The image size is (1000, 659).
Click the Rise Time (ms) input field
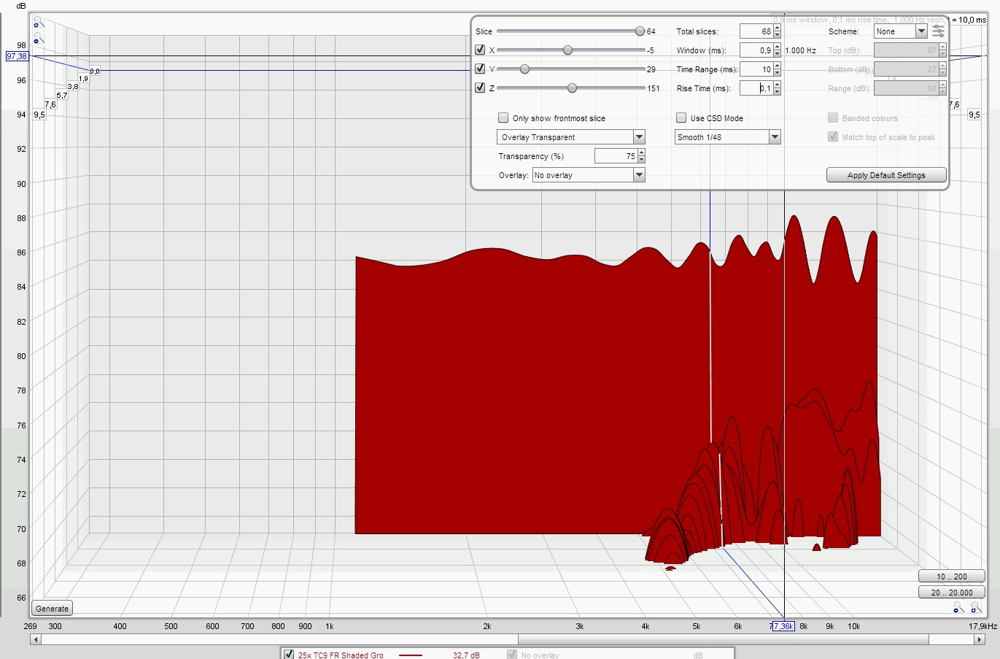[x=756, y=88]
